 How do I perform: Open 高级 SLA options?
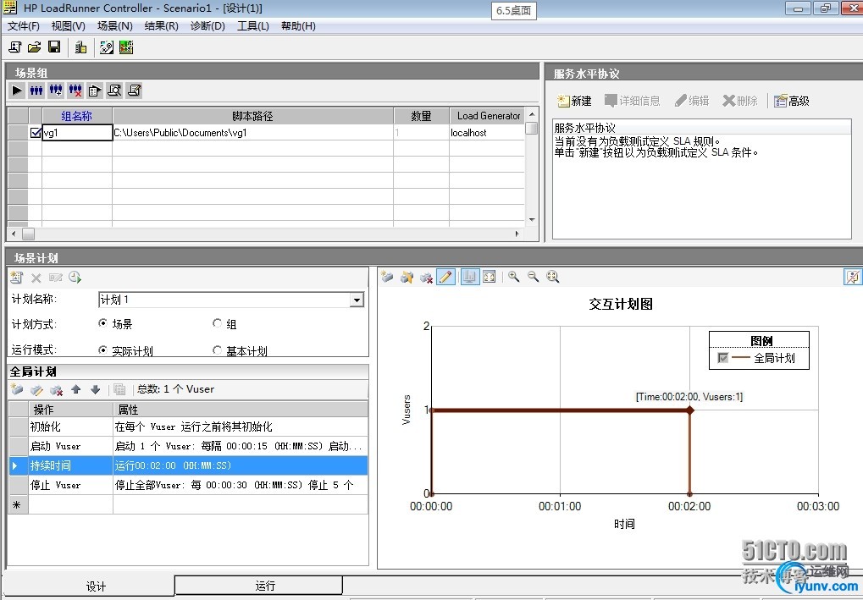pos(792,101)
